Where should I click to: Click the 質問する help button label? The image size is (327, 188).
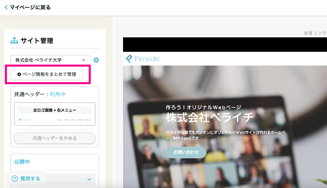point(30,179)
